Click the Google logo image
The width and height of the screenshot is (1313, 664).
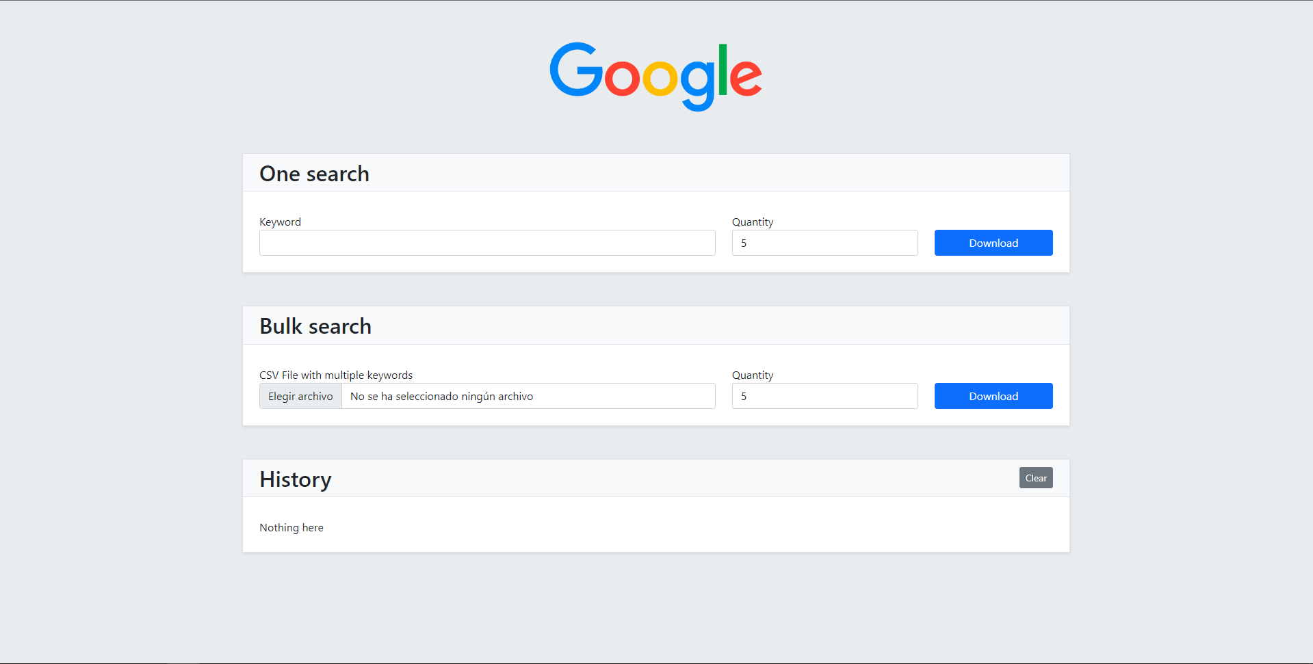click(655, 77)
